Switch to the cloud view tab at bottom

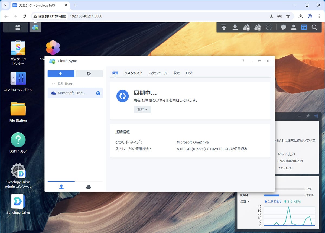[88, 187]
